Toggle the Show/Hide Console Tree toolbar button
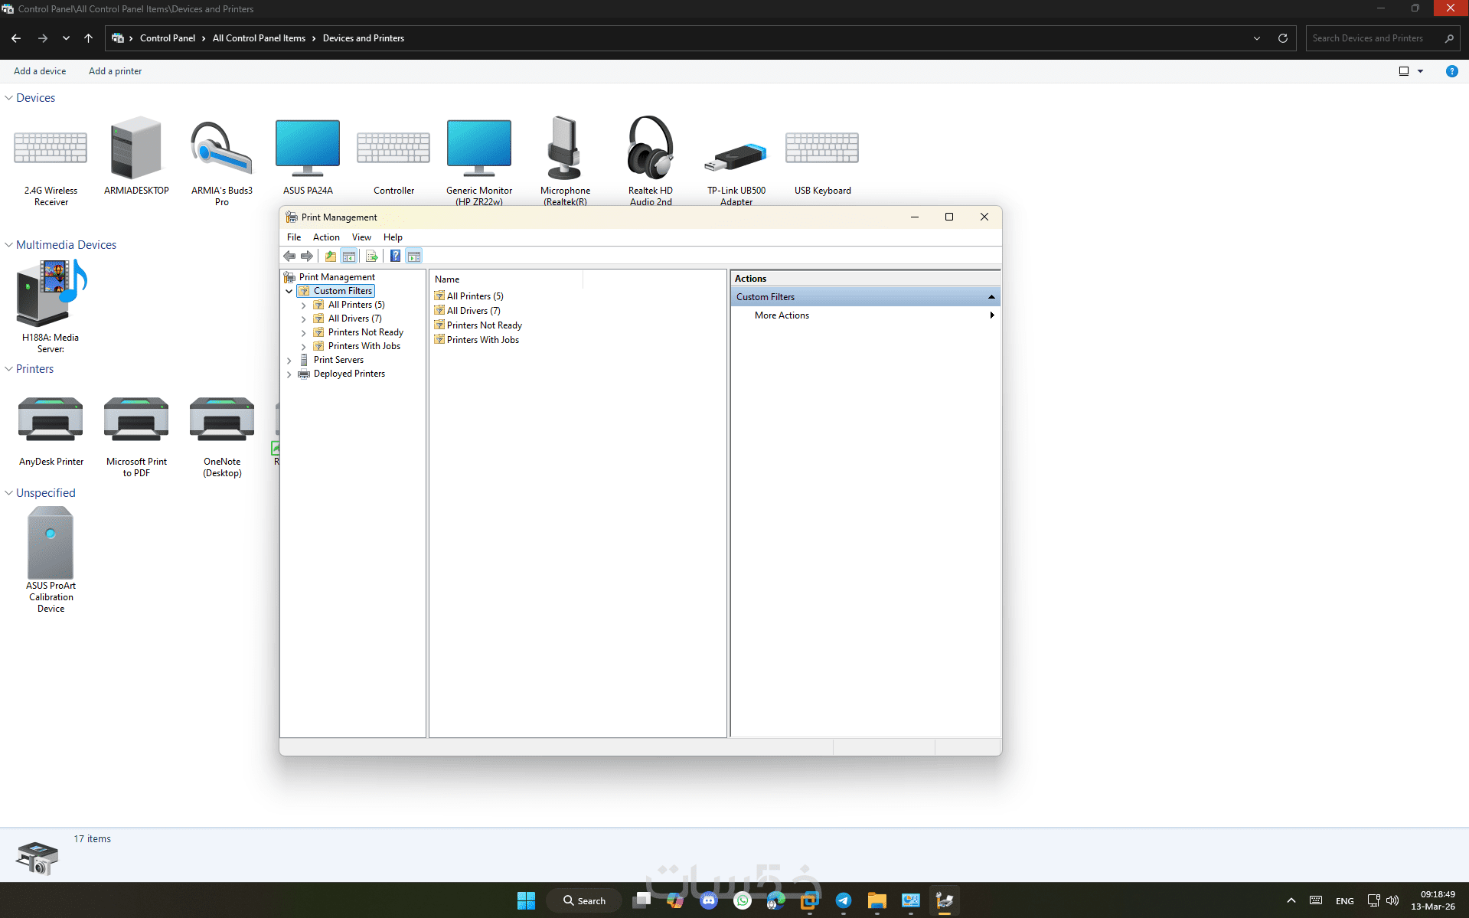Viewport: 1469px width, 918px height. click(349, 256)
